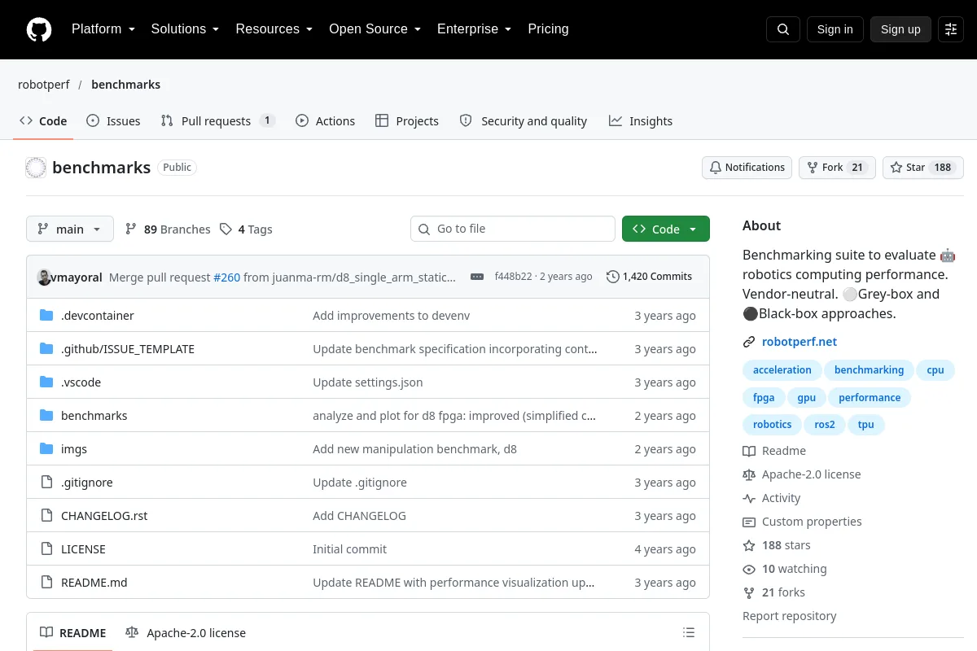Switch to the Code tab

[x=44, y=121]
